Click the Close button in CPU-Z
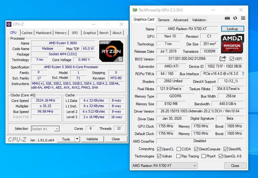Screen dimensions: 258x178 point(116,139)
